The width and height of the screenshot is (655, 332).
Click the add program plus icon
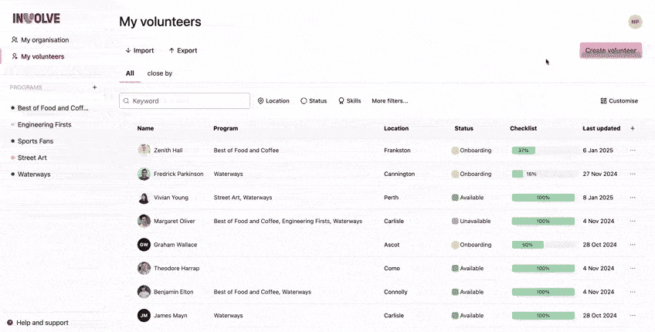pyautogui.click(x=95, y=88)
